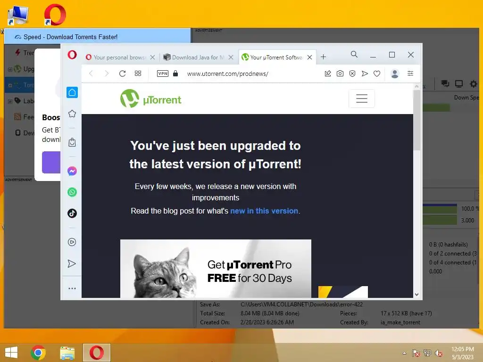Click Get µTorrent Pro FREE banner
The width and height of the screenshot is (483, 362).
216,268
